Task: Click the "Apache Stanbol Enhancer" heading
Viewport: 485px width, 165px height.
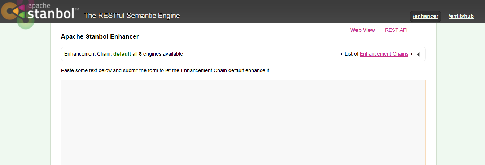Action: point(100,36)
